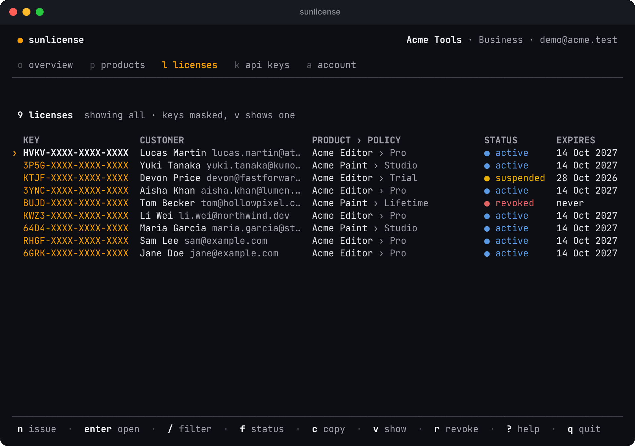Select license key BUJD-XXXX-XXXX-XXXX

click(76, 203)
